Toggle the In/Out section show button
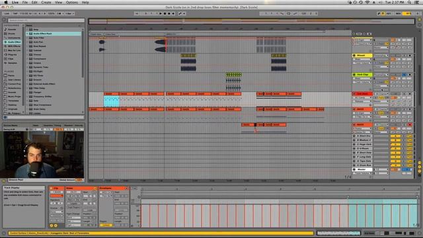The image size is (423, 238). click(x=420, y=163)
